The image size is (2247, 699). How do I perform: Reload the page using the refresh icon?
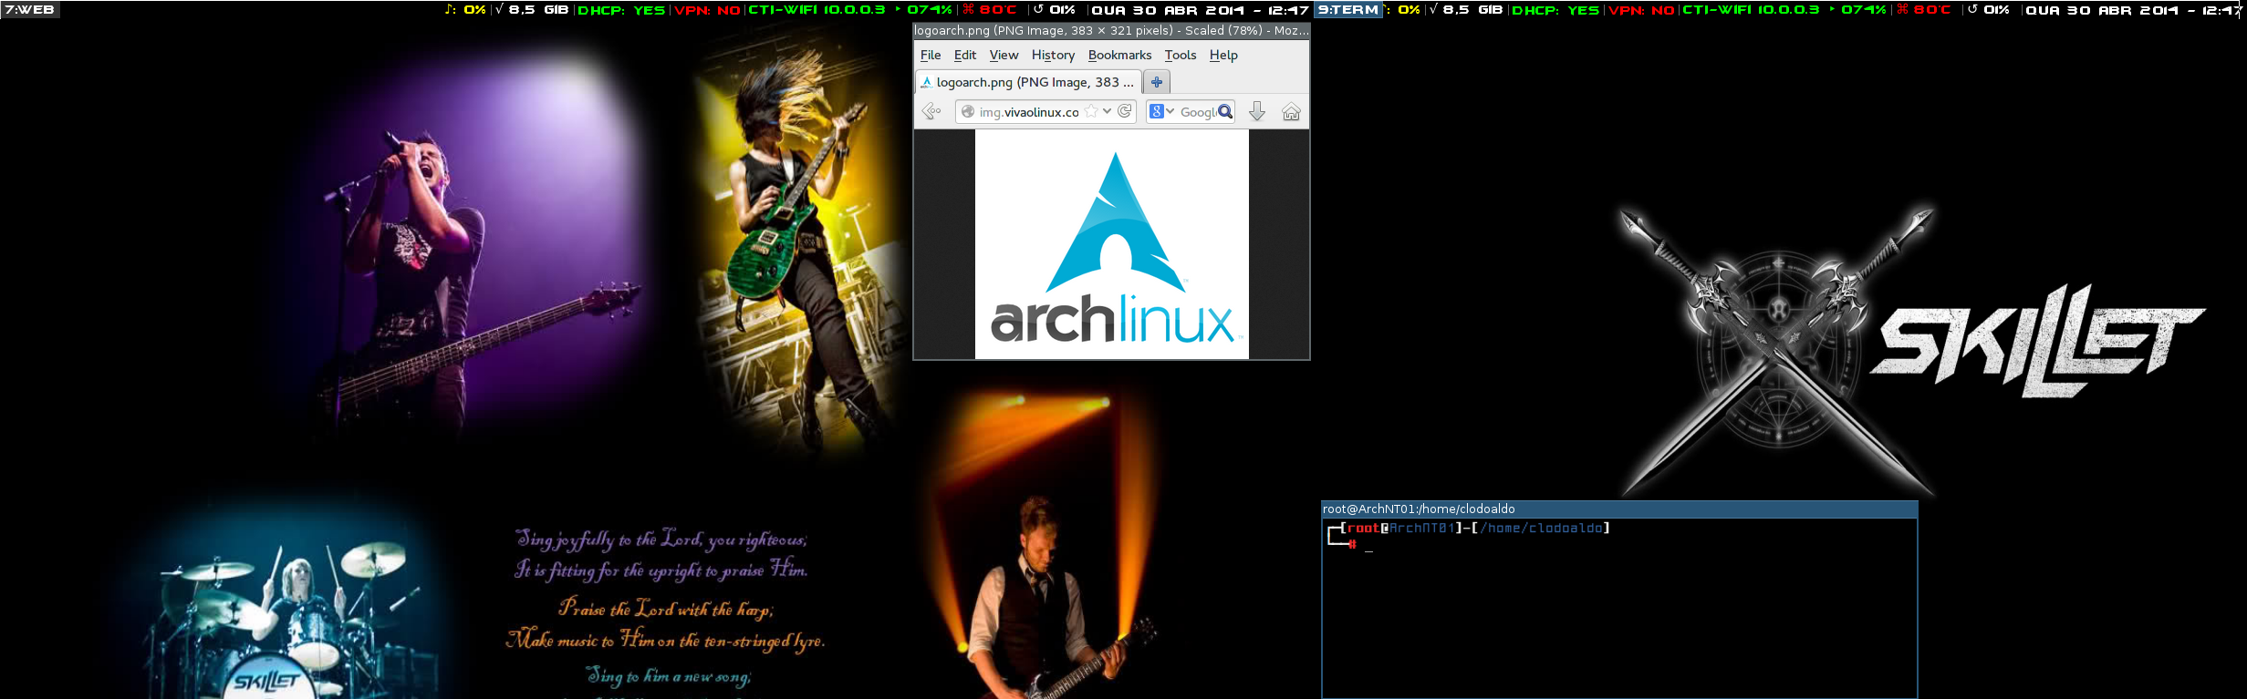click(1125, 111)
